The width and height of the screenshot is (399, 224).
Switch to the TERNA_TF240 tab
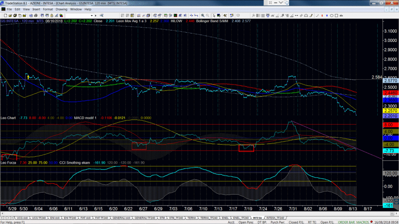pyautogui.click(x=209, y=218)
